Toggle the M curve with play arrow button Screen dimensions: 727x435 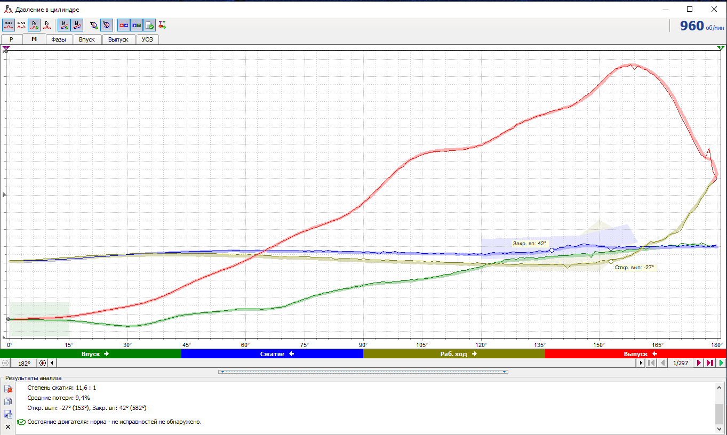pyautogui.click(x=64, y=25)
